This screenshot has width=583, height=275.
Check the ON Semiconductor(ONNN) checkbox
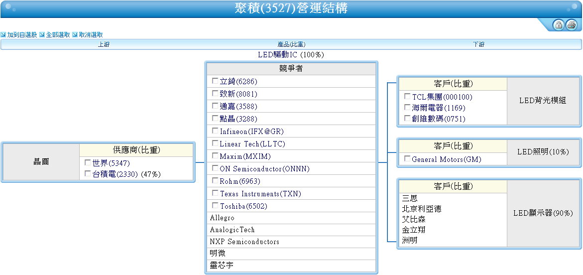215,168
